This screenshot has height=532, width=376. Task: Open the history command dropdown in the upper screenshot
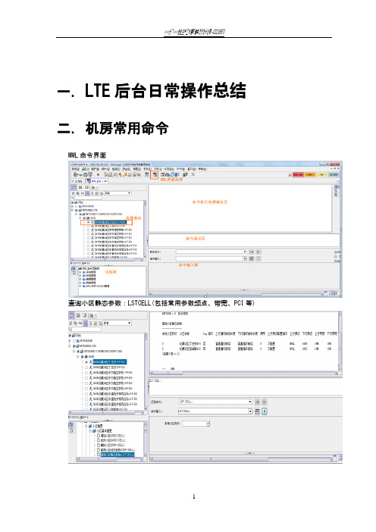click(x=244, y=252)
